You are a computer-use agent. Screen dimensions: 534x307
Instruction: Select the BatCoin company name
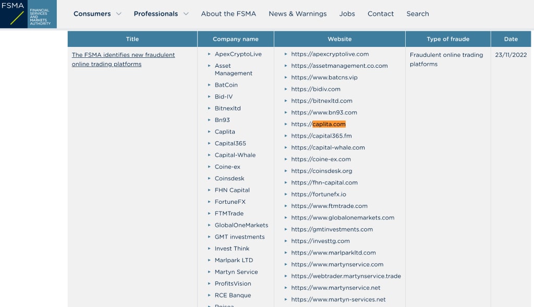click(226, 85)
